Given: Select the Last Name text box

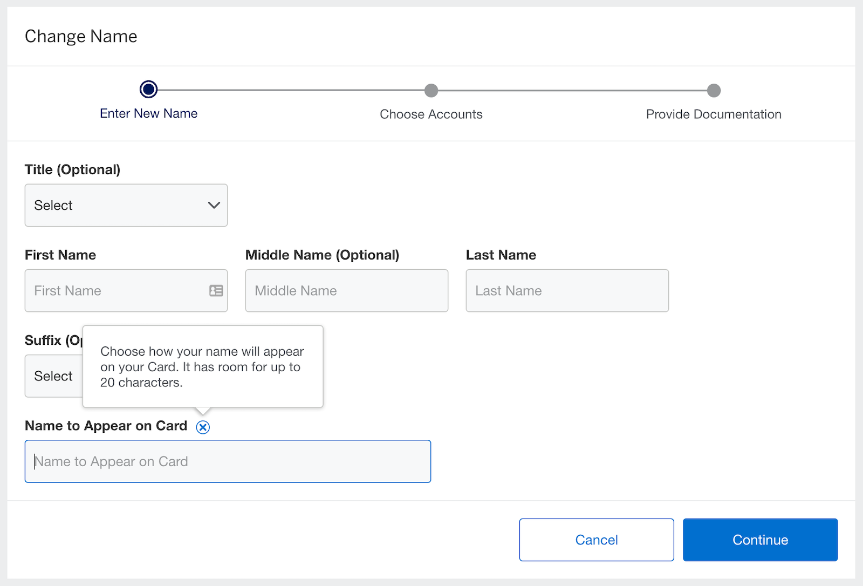Looking at the screenshot, I should coord(567,290).
